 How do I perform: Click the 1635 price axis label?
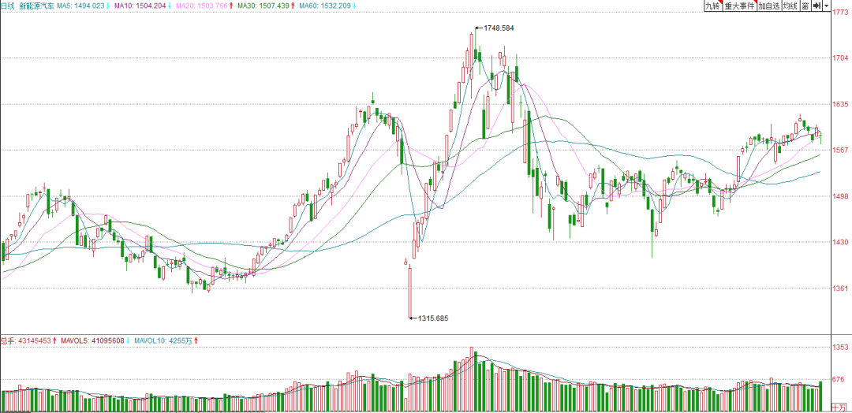(841, 104)
